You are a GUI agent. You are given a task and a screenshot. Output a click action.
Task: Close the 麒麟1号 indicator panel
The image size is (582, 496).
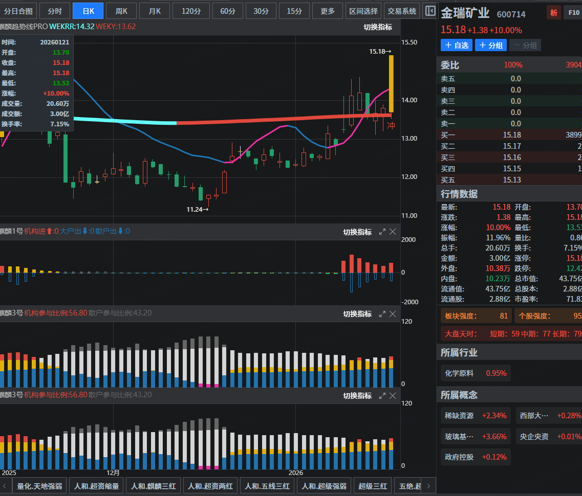[393, 232]
